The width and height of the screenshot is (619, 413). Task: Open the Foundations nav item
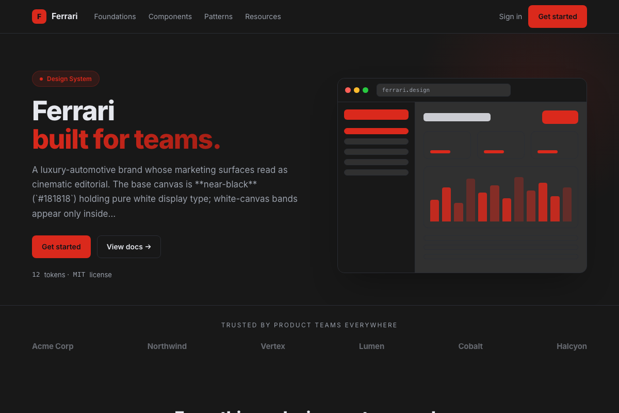pyautogui.click(x=115, y=17)
